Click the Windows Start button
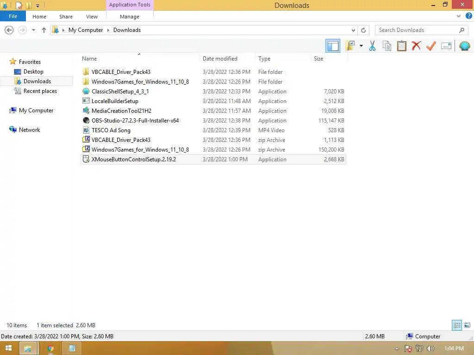The image size is (474, 355). (8, 348)
